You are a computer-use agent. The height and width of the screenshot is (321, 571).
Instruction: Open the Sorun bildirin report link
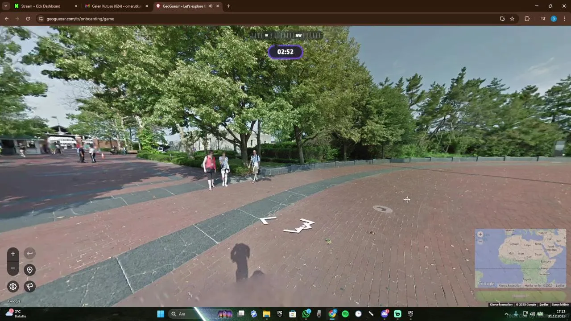[x=560, y=305]
